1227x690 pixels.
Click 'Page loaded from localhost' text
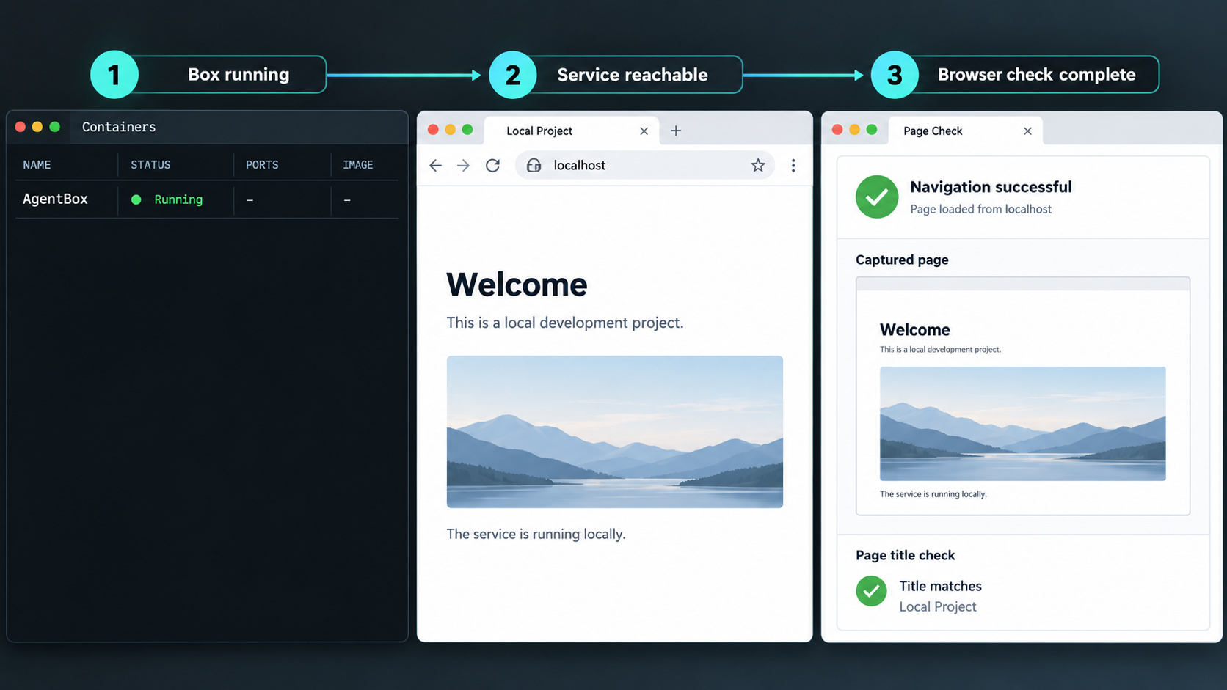click(x=980, y=209)
